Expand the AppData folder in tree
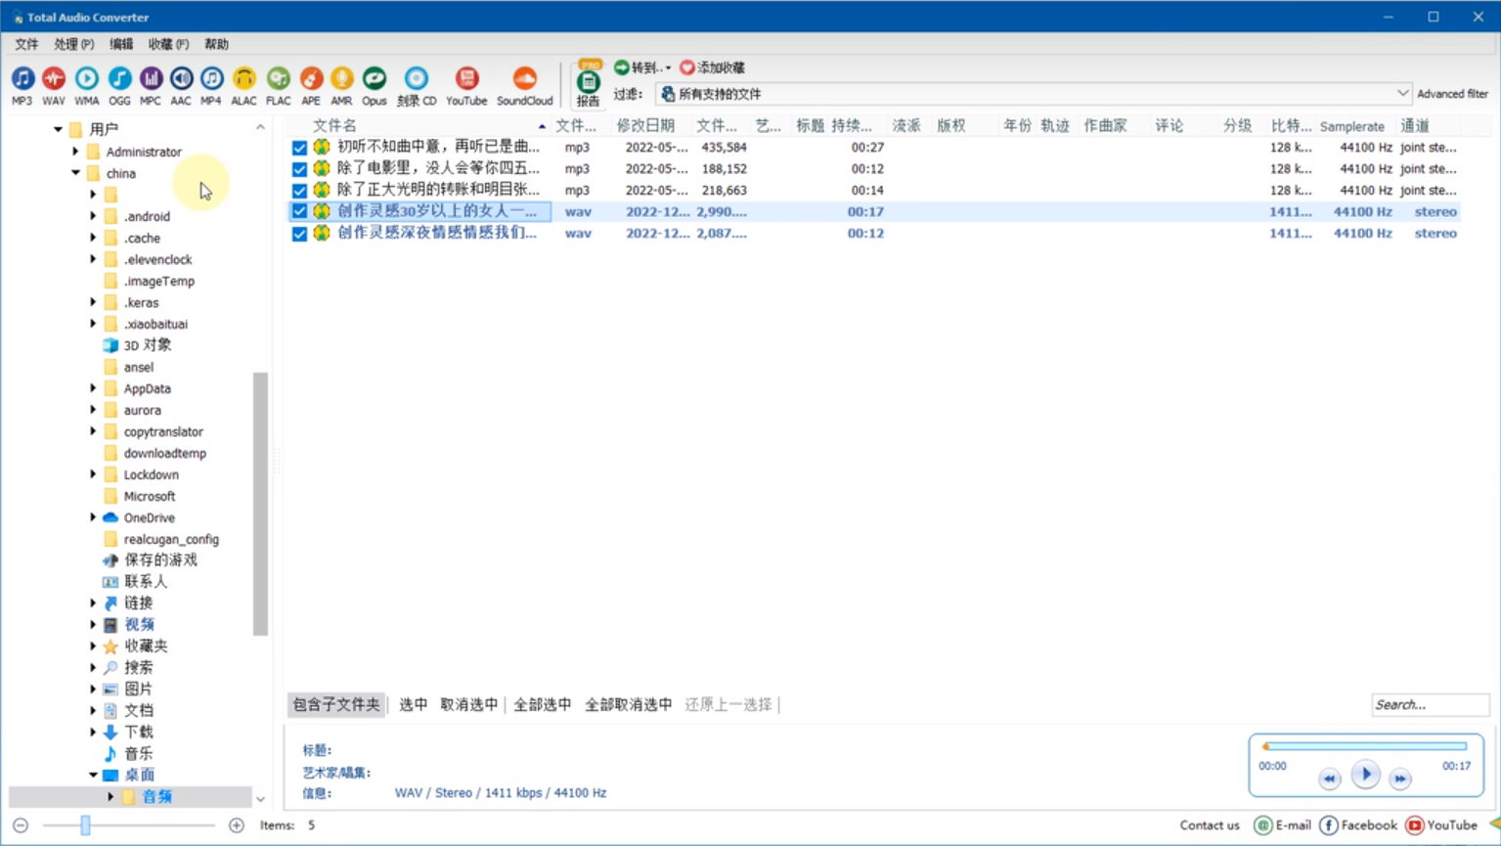The width and height of the screenshot is (1501, 846). (x=93, y=388)
